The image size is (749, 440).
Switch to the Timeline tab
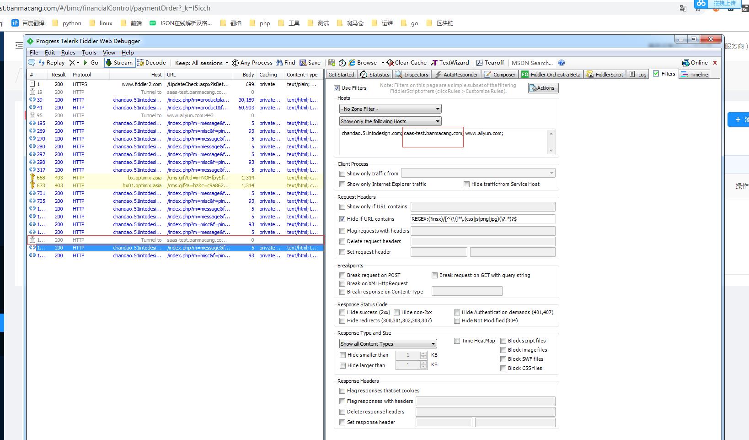coord(695,75)
